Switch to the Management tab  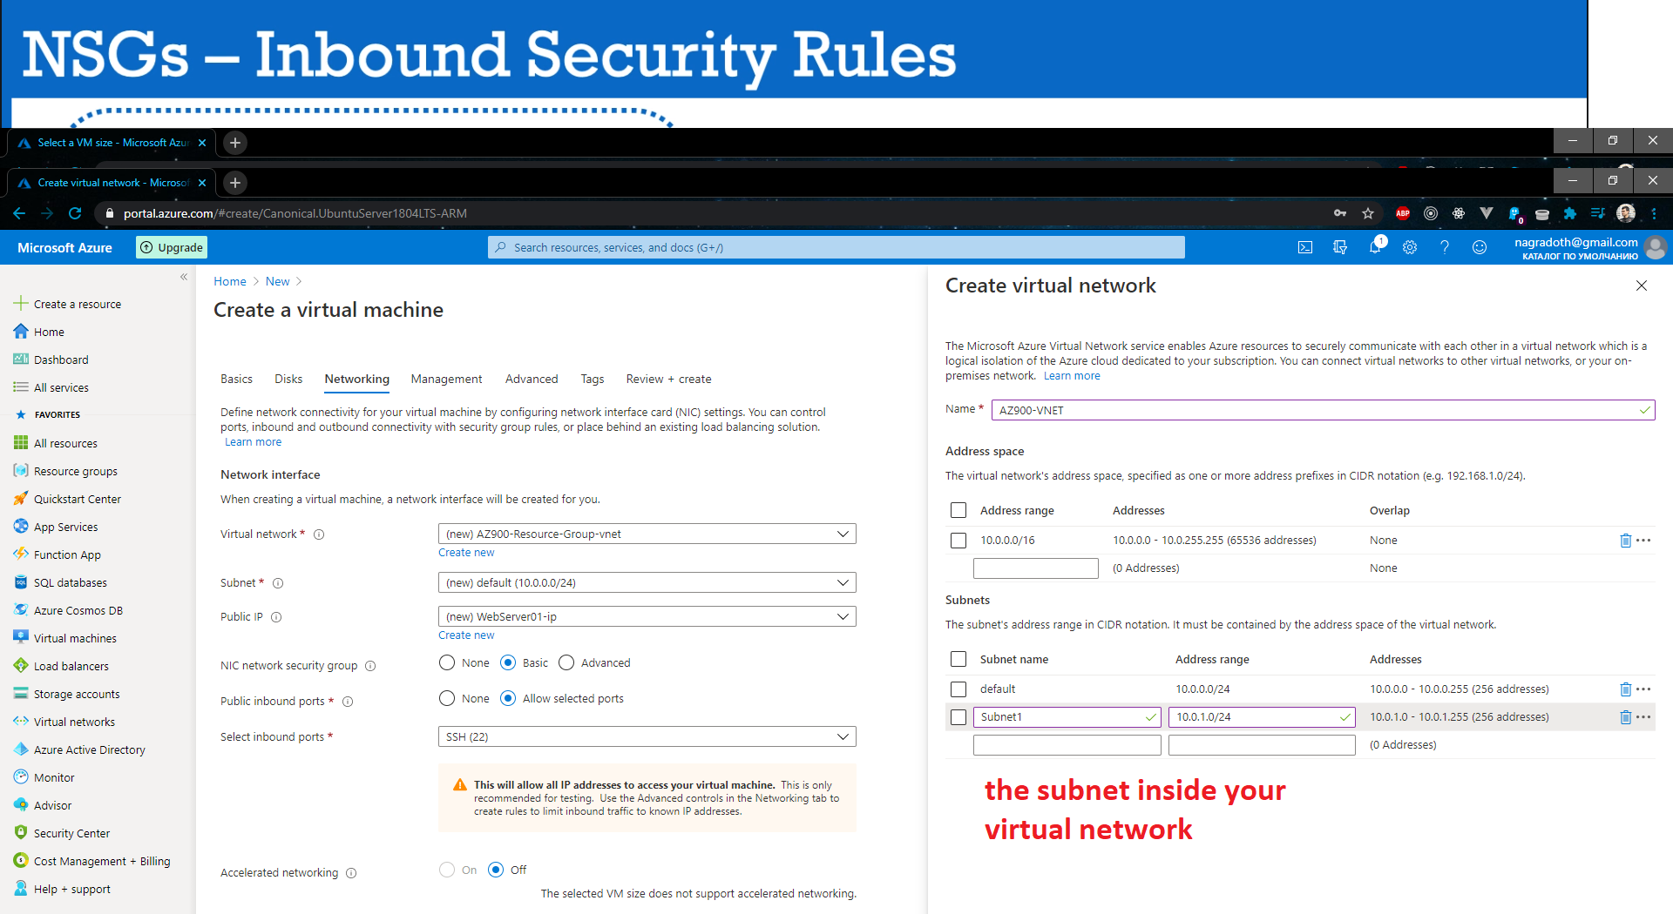[446, 379]
